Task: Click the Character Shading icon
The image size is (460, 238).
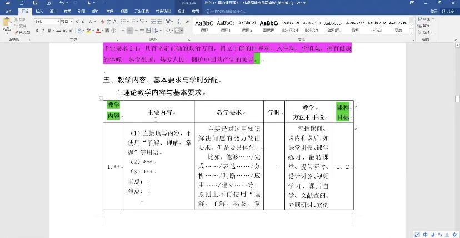Action: (x=107, y=31)
